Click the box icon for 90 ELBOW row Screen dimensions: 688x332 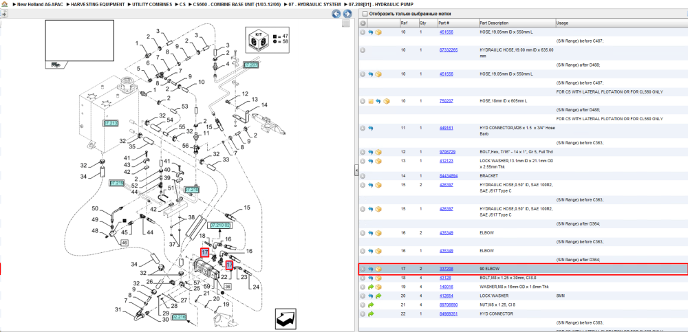[378, 269]
